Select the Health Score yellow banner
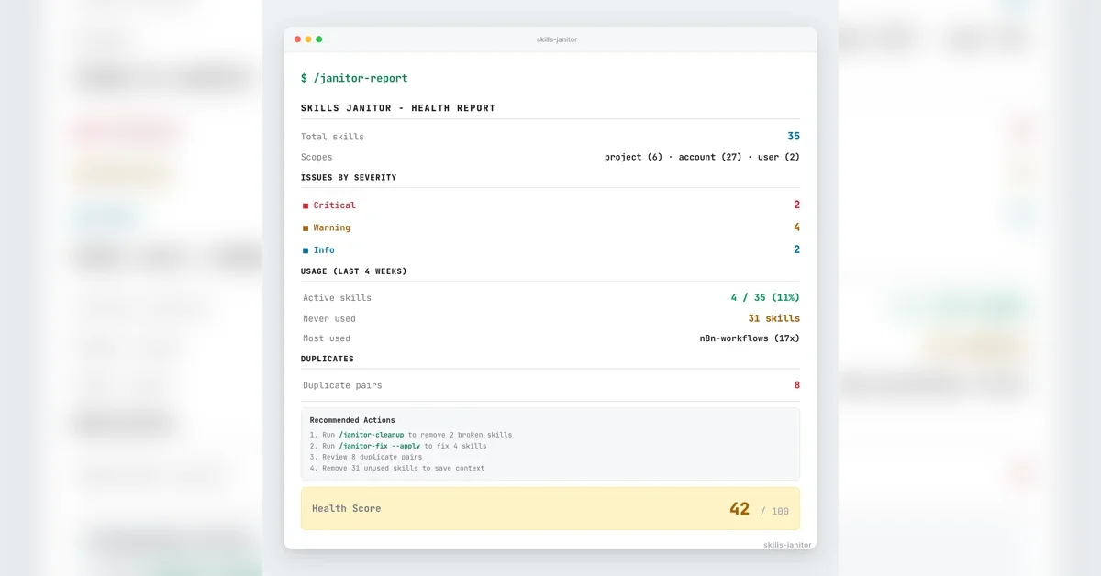 tap(550, 508)
